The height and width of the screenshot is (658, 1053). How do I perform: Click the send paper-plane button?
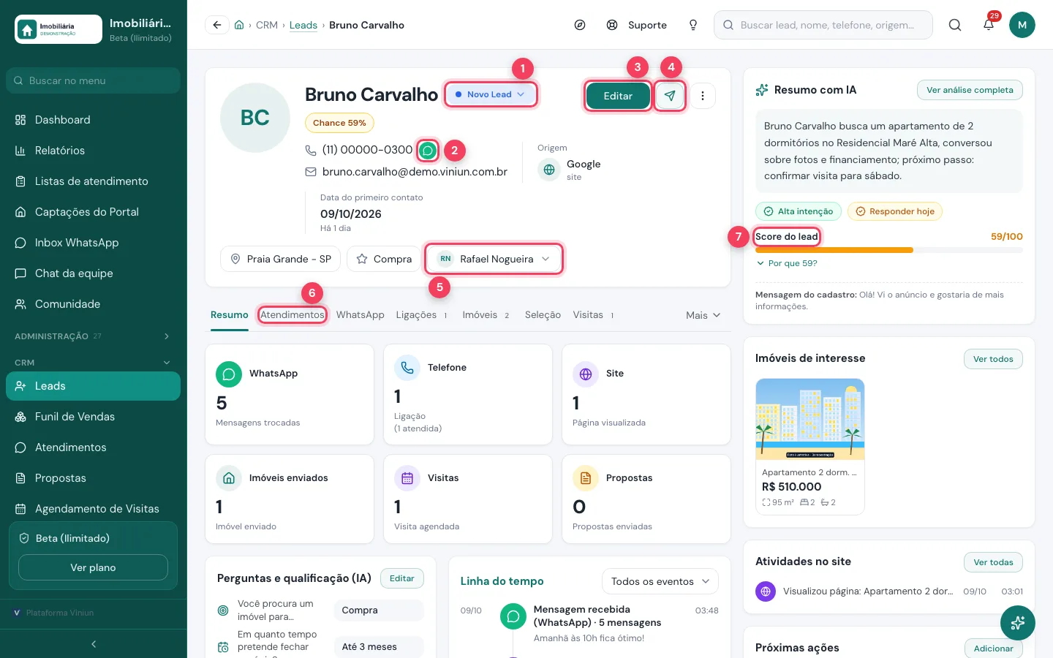pyautogui.click(x=670, y=96)
